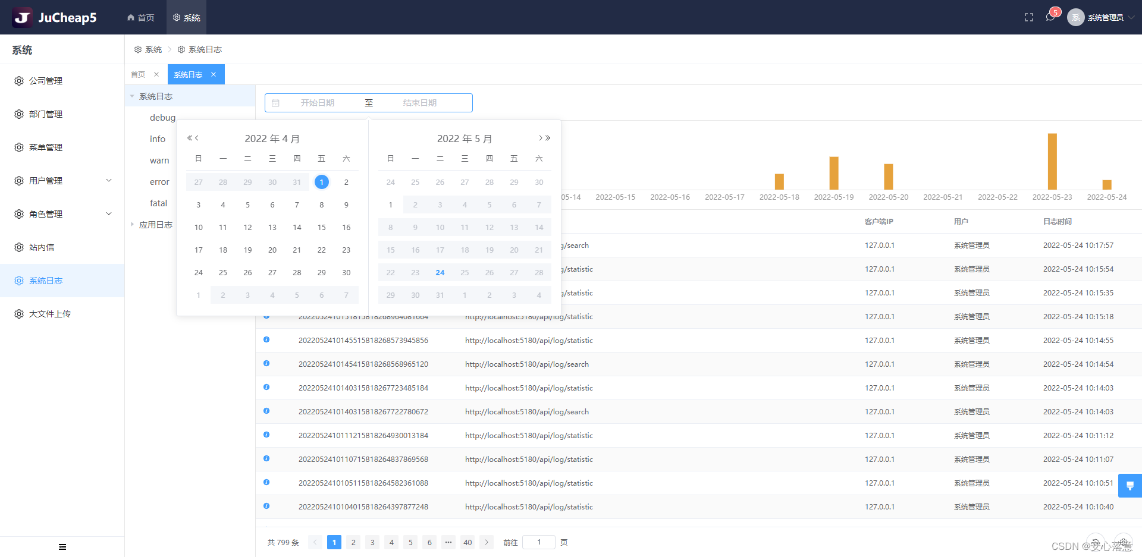Toggle fullscreen mode icon
This screenshot has width=1142, height=557.
click(1029, 17)
